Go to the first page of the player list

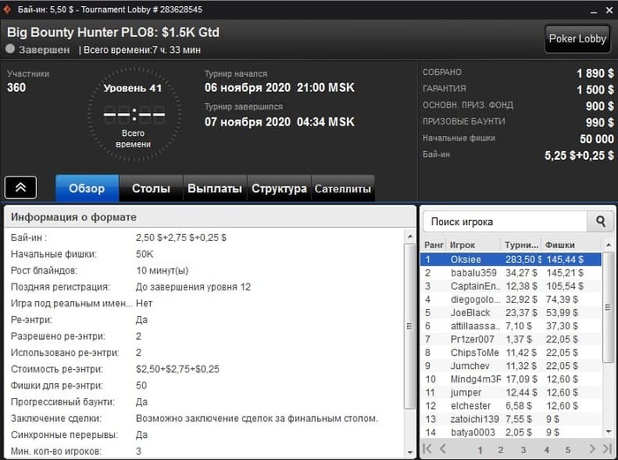pyautogui.click(x=426, y=449)
